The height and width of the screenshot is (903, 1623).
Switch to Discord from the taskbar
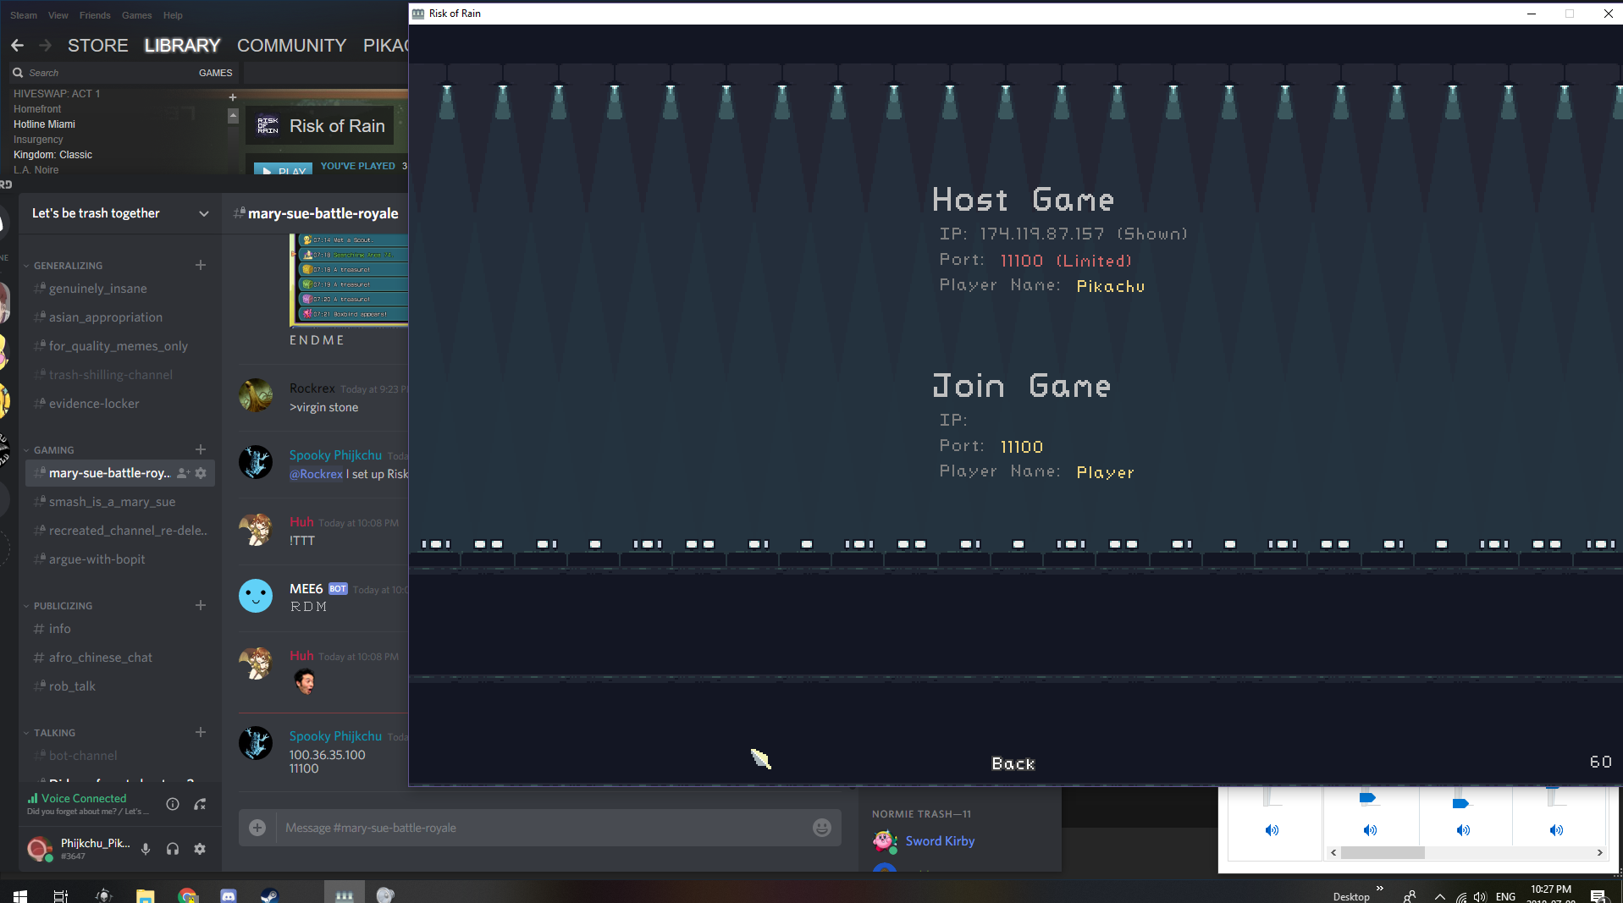(229, 895)
